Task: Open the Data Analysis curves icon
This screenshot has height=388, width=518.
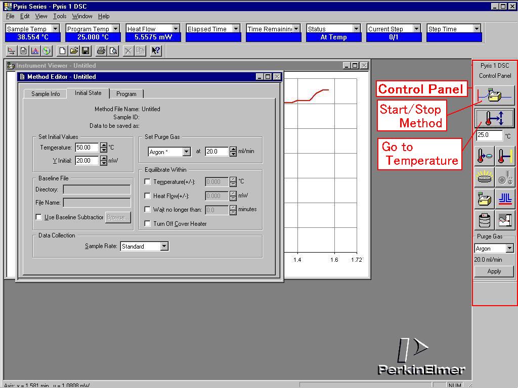Action: [x=35, y=51]
